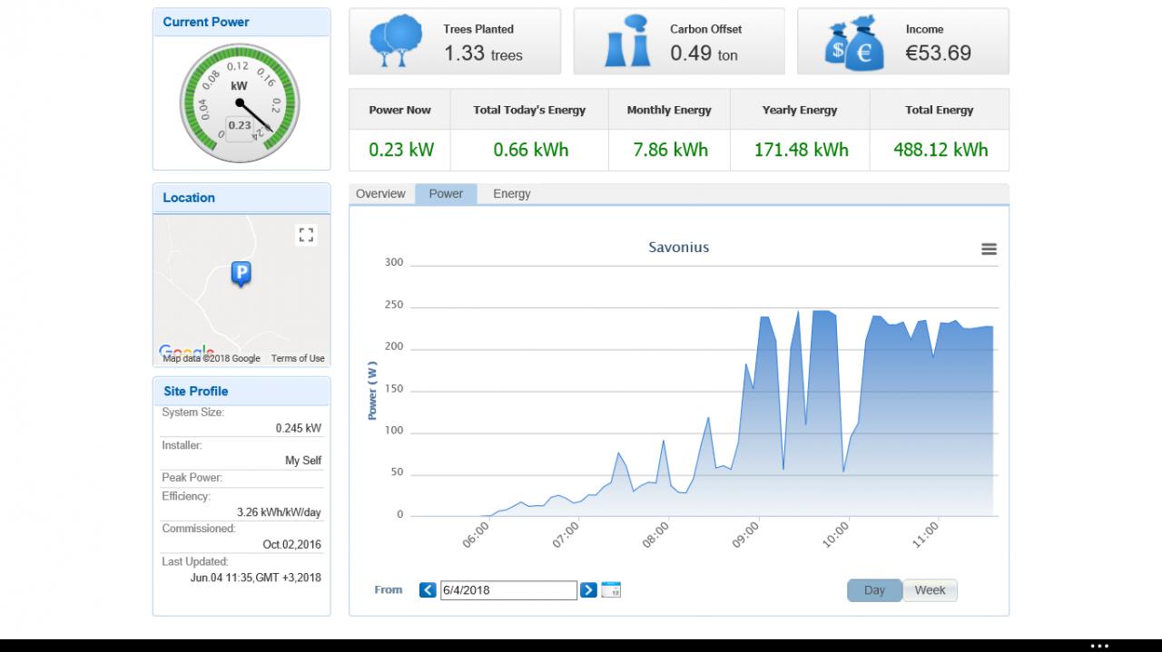Open the chart hamburger context menu

click(990, 249)
